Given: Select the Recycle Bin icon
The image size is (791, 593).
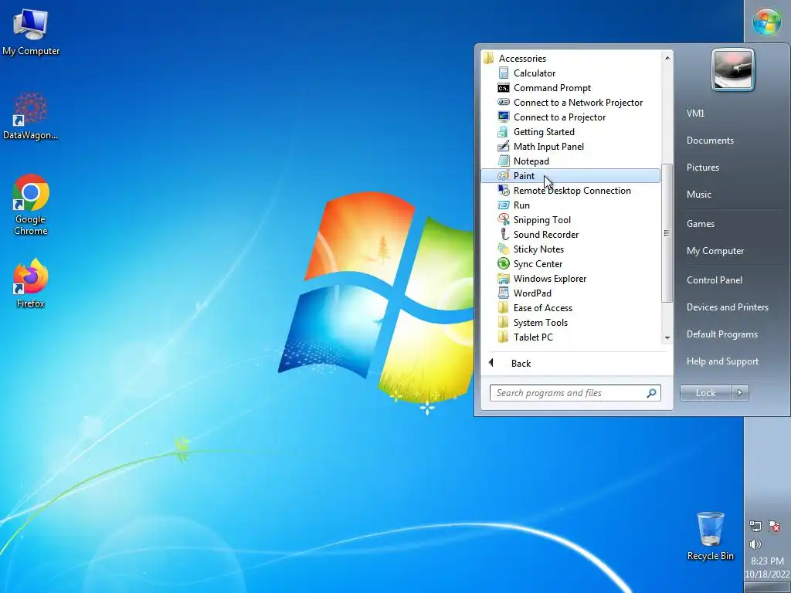Looking at the screenshot, I should (711, 536).
